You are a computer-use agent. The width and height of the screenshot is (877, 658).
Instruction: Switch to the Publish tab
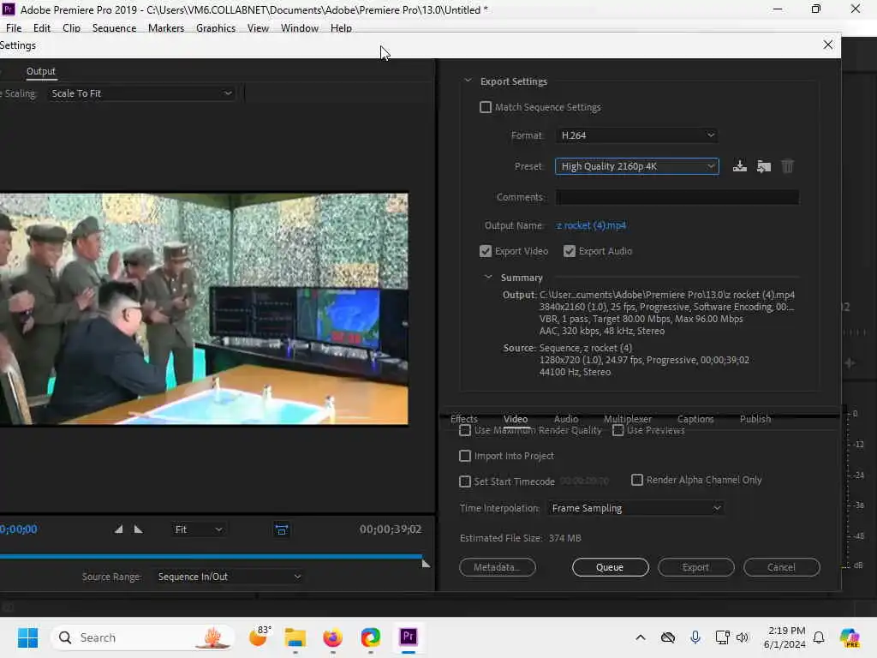coord(755,418)
